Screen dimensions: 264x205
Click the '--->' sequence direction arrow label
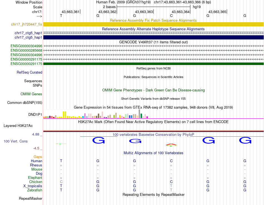39,16
